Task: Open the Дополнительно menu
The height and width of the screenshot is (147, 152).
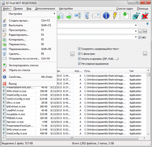Action: 45,9
